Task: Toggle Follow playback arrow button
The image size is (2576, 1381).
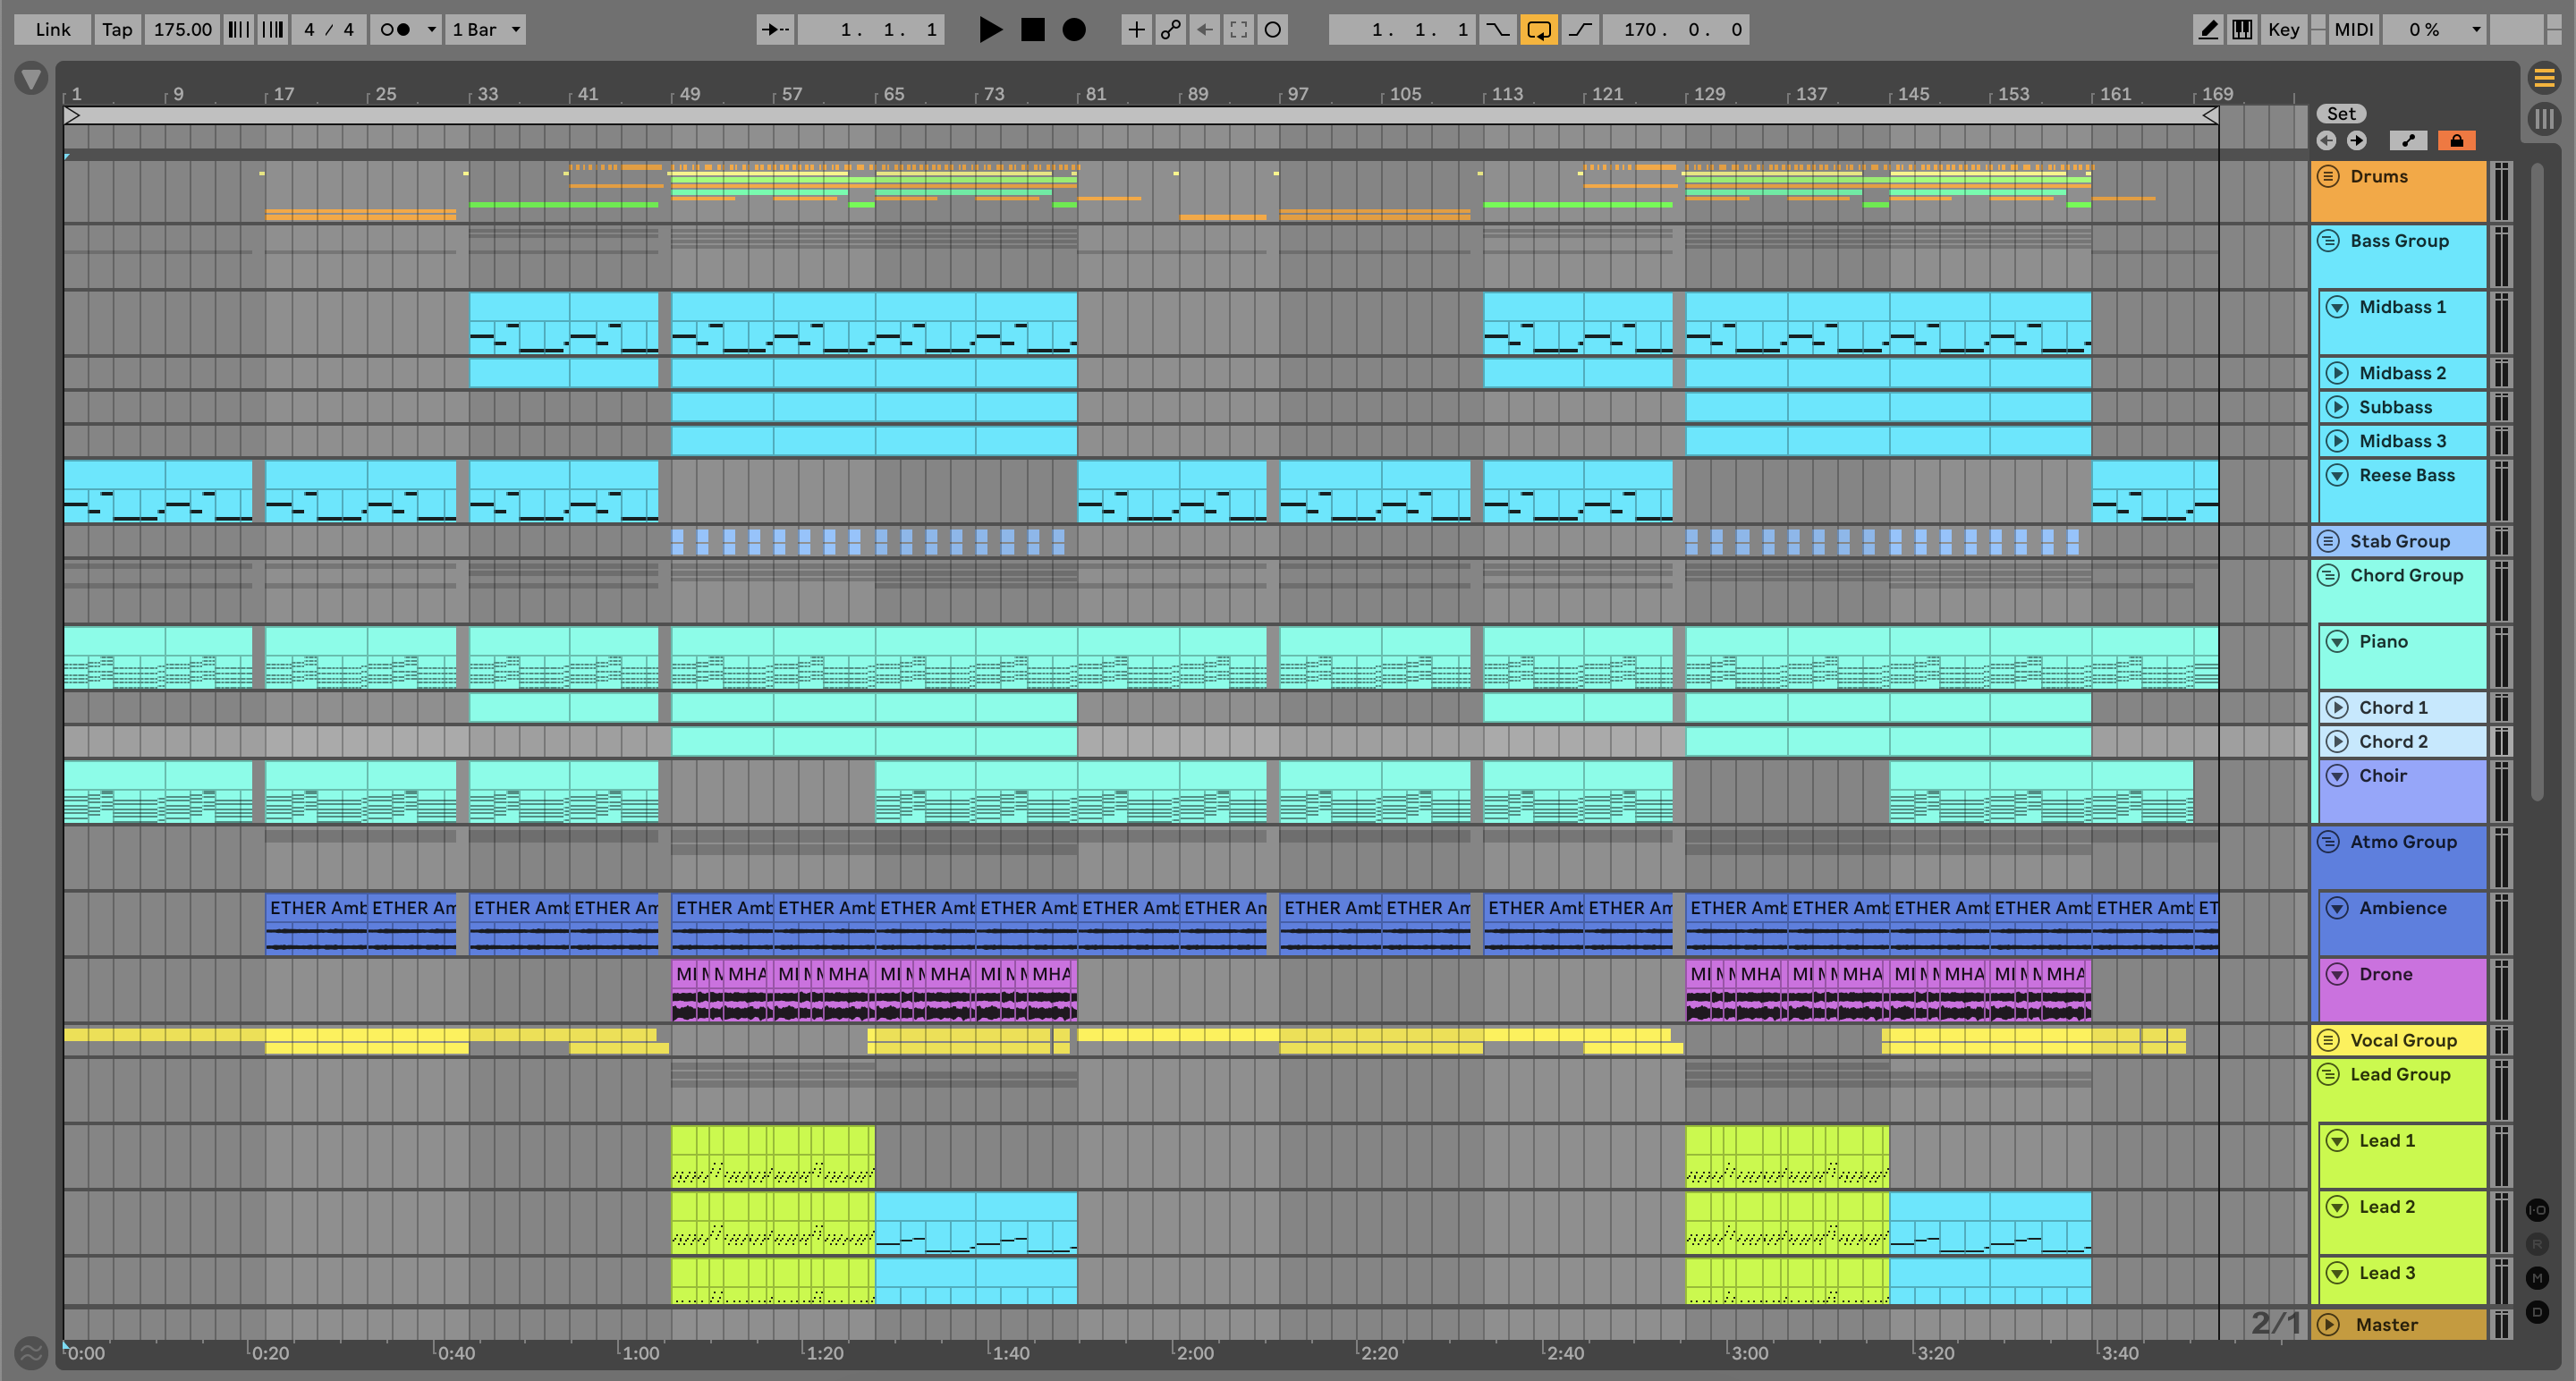Action: coord(775,30)
